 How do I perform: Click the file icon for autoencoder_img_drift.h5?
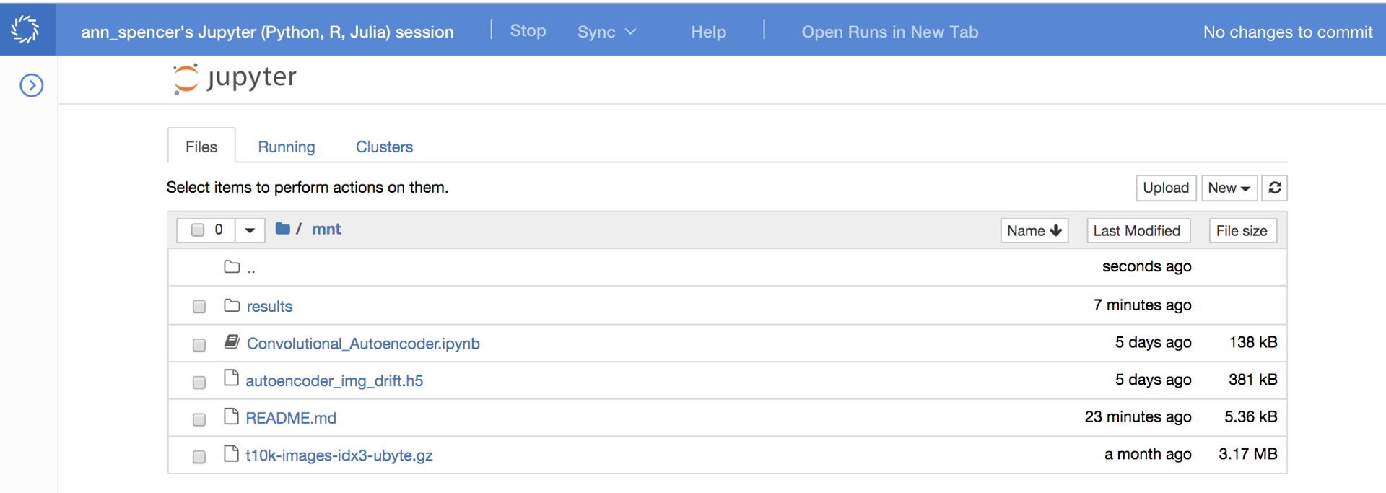pos(231,378)
